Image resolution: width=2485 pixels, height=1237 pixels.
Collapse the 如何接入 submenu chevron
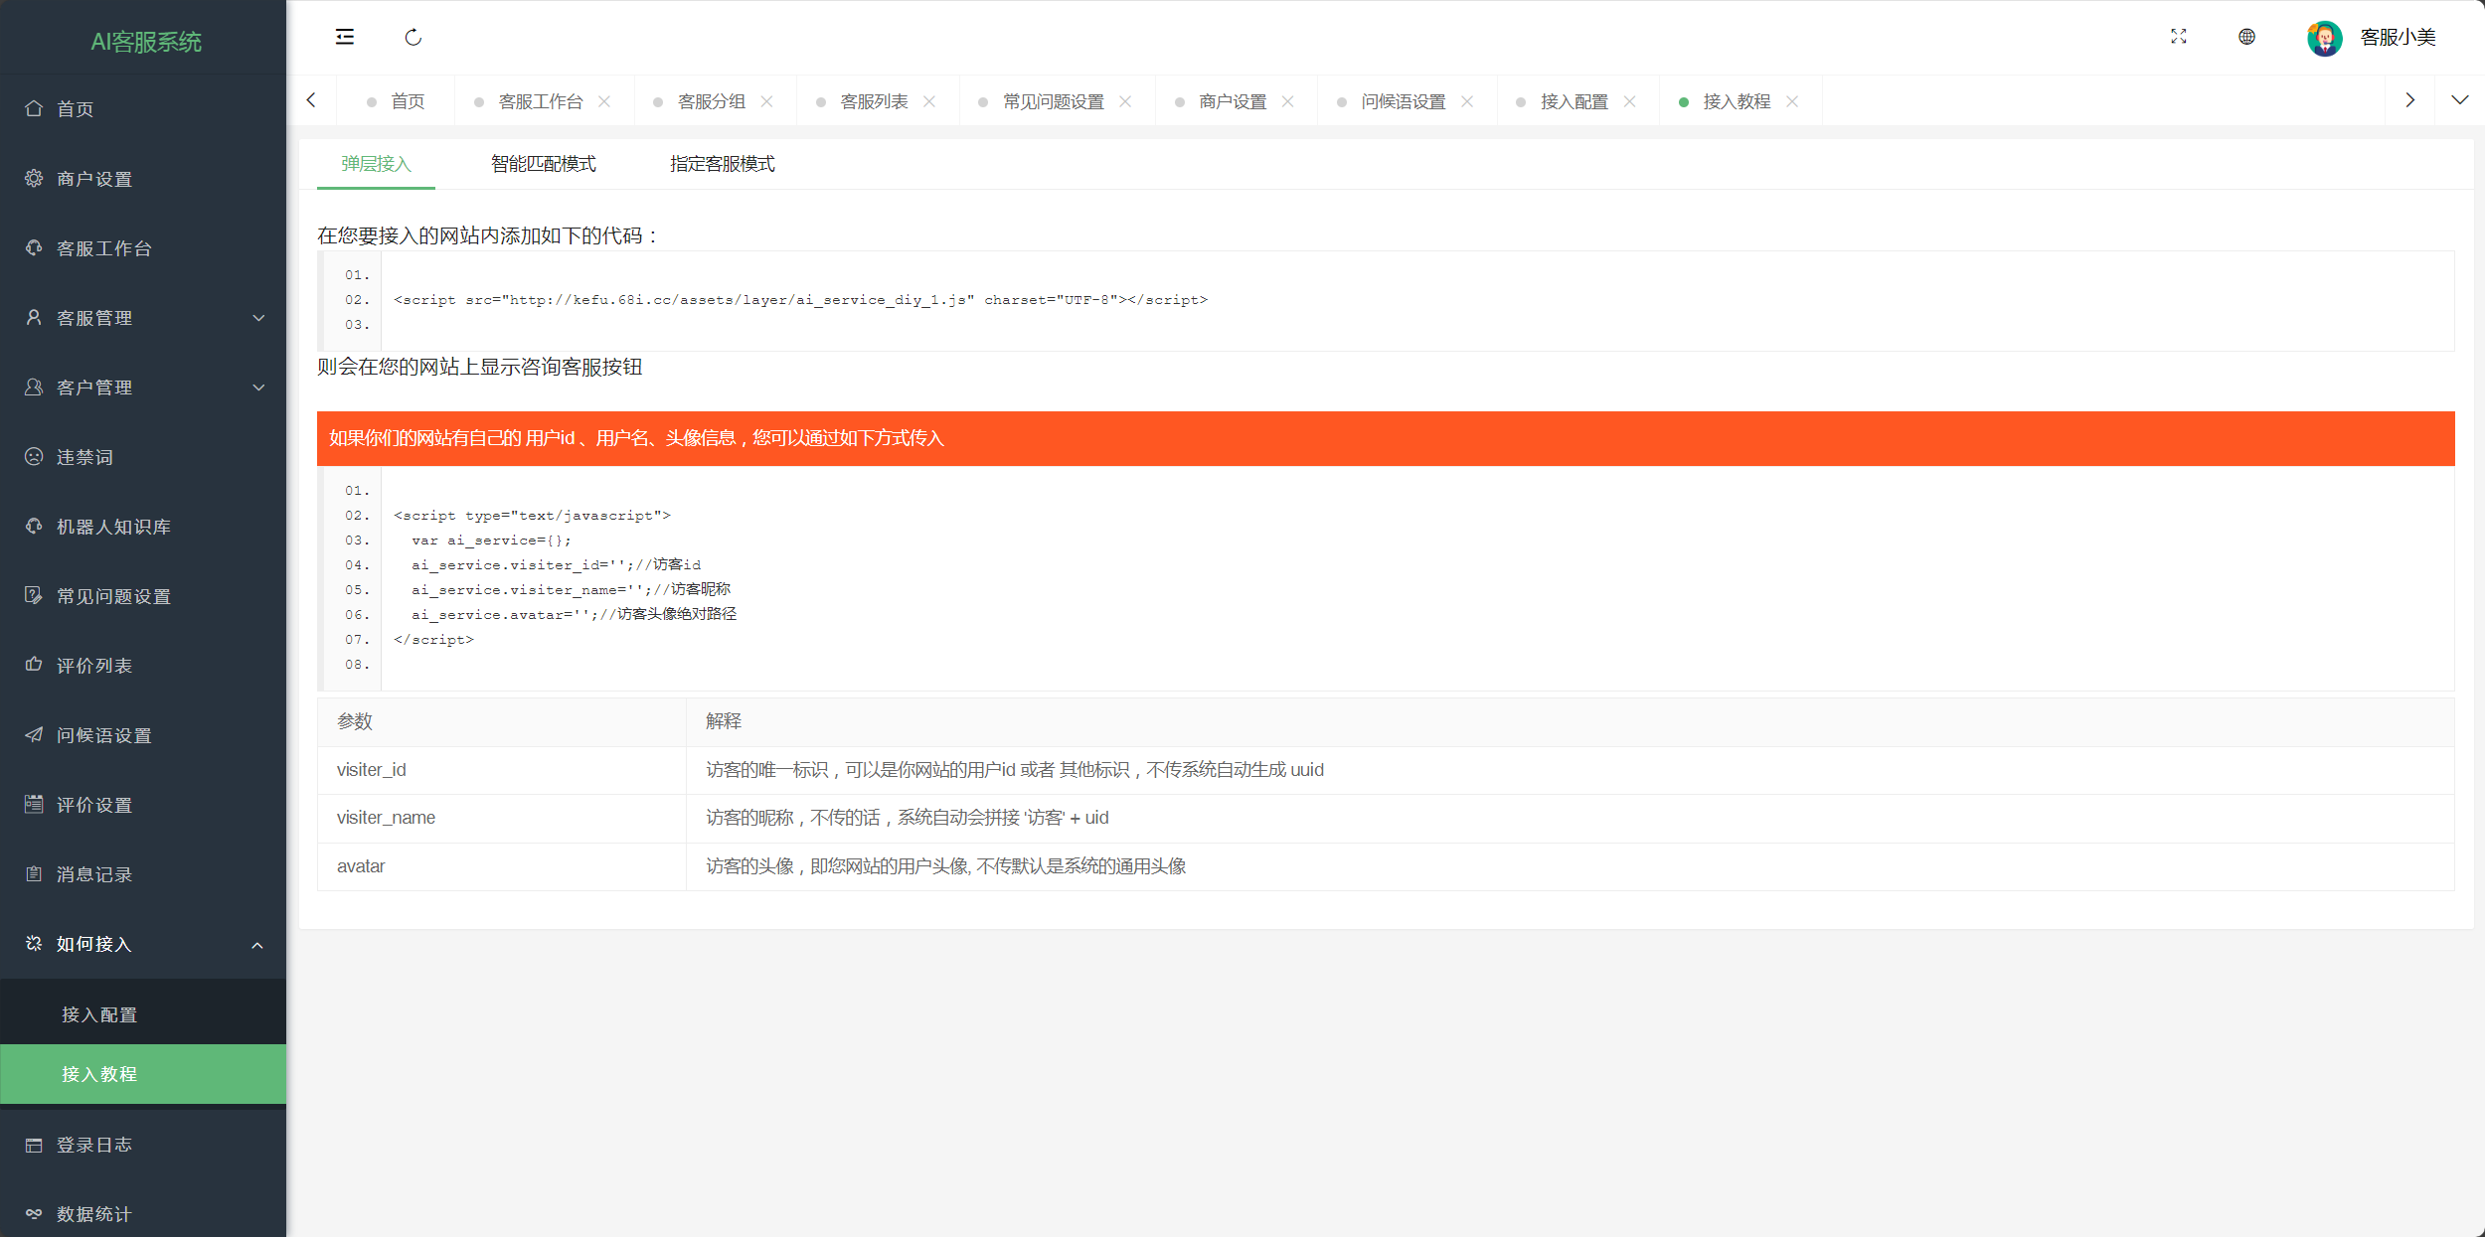257,945
